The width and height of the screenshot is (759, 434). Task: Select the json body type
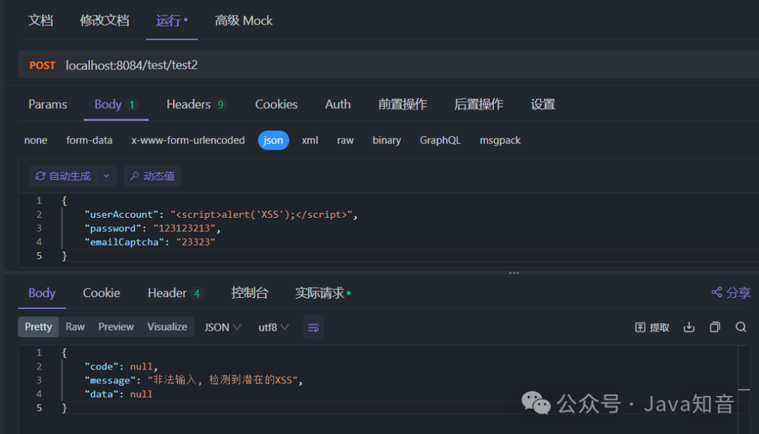click(273, 140)
